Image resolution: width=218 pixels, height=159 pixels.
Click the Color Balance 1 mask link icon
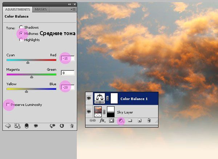[x=108, y=98]
